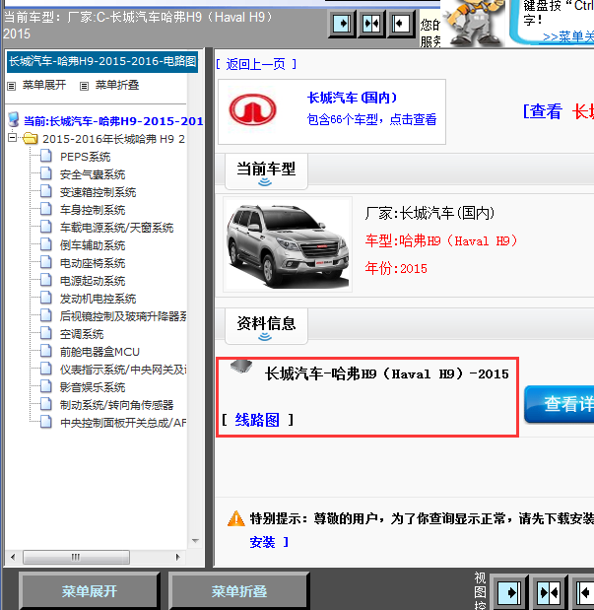Select 空调系统 in the tree
The height and width of the screenshot is (610, 594).
coord(82,334)
